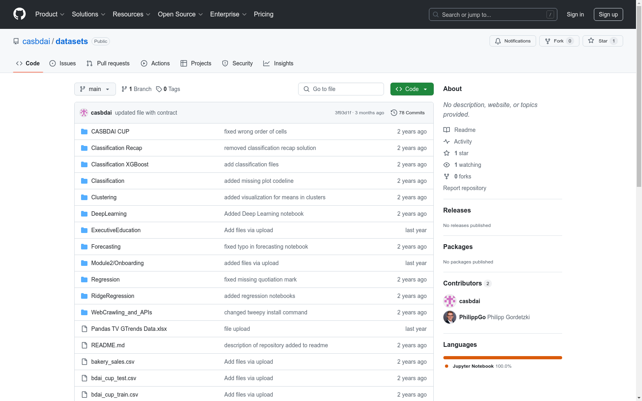View 1 watching eye link
Image resolution: width=642 pixels, height=401 pixels.
[x=462, y=165]
